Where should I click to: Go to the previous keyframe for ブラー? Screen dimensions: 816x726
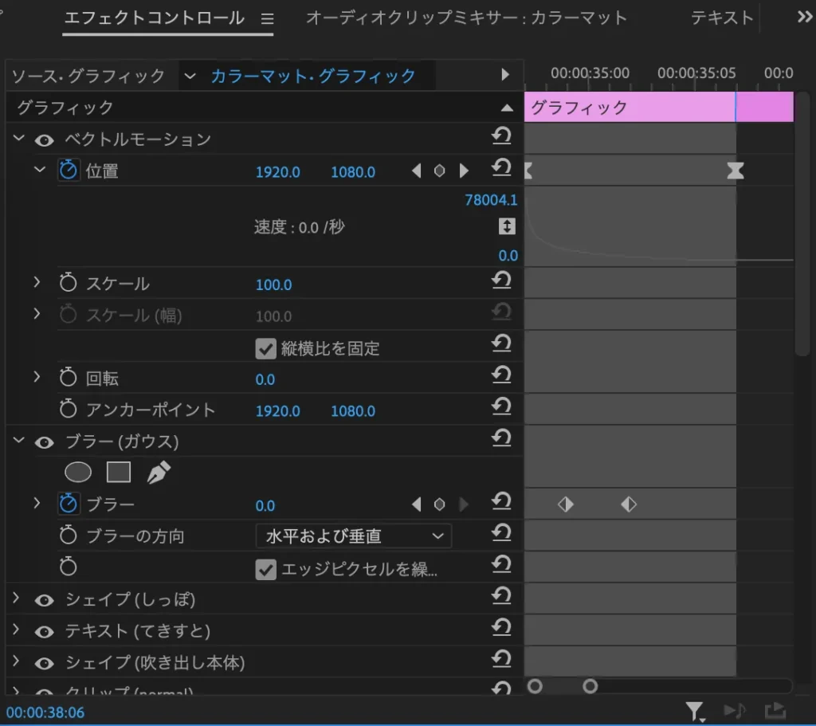(x=416, y=504)
